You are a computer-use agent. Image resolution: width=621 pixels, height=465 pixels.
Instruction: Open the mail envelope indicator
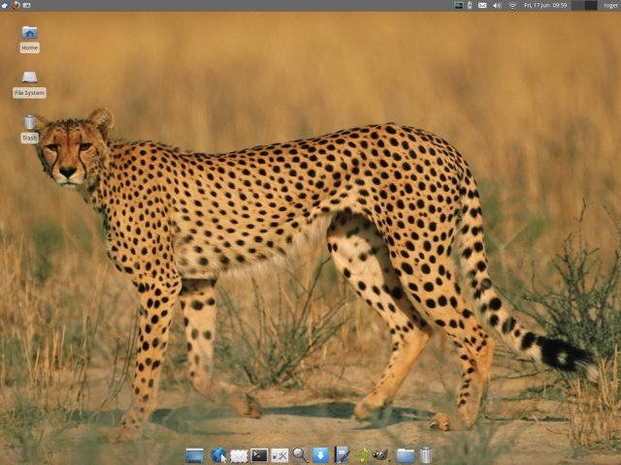(482, 6)
